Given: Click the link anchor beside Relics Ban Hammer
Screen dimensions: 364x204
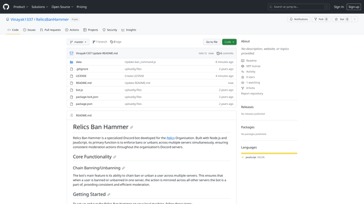Looking at the screenshot, I should (x=131, y=127).
